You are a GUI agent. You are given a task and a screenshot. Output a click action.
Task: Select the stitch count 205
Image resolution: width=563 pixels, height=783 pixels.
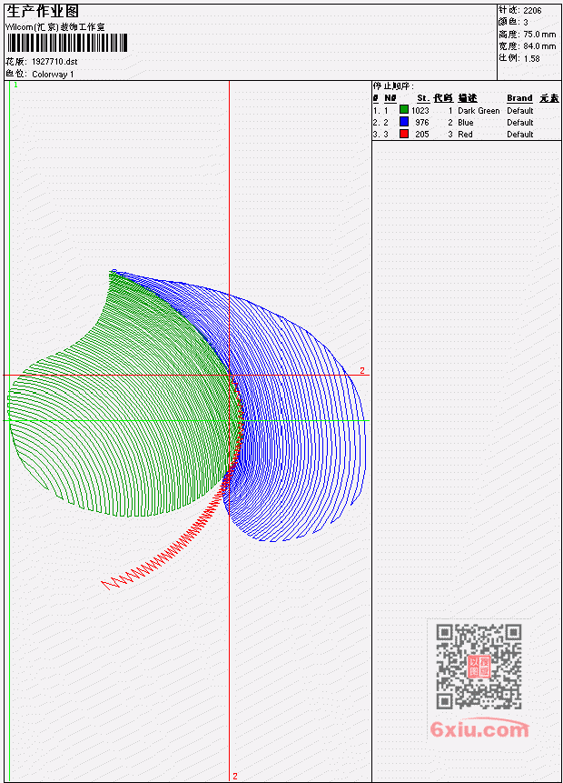(x=422, y=135)
